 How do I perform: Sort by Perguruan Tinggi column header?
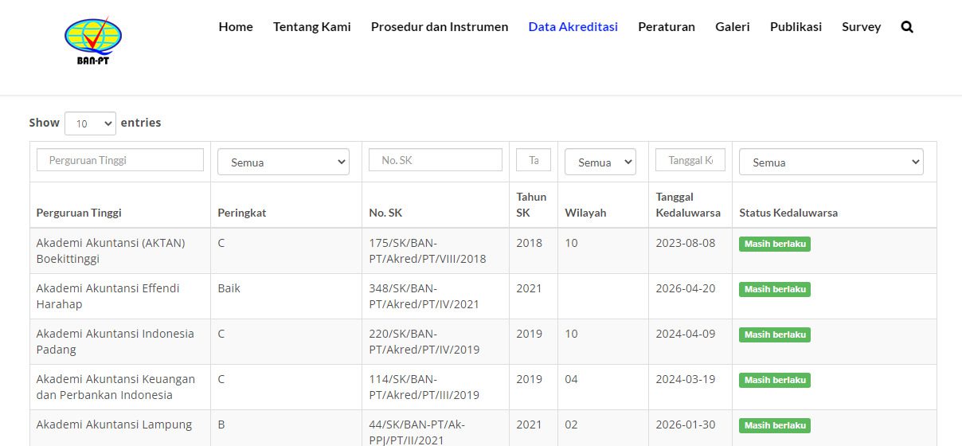pyautogui.click(x=79, y=213)
